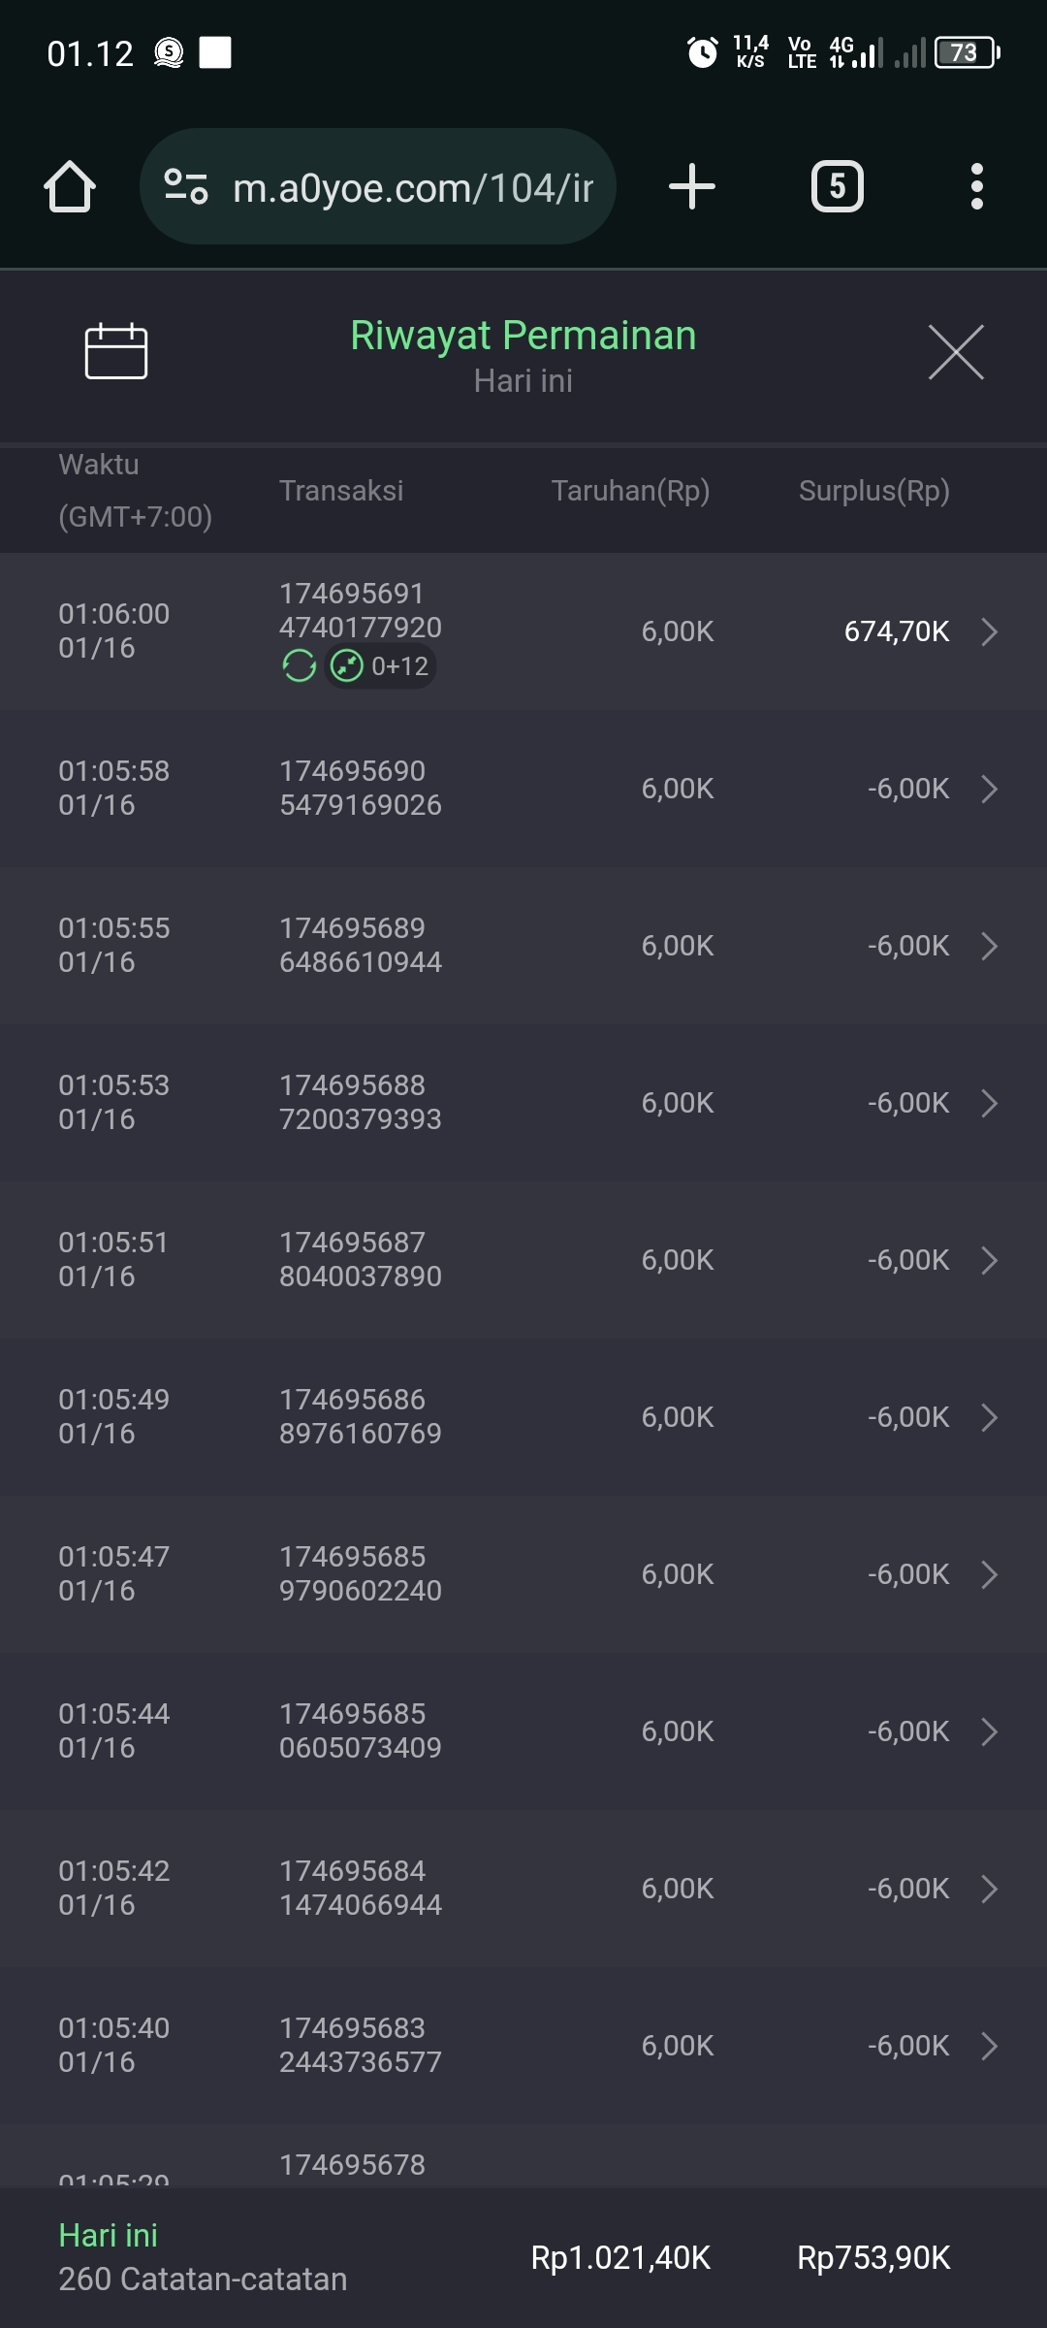Tap the browser home icon

pyautogui.click(x=70, y=186)
